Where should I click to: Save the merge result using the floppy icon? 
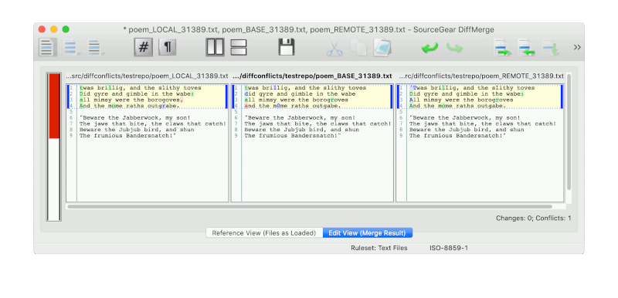coord(287,47)
